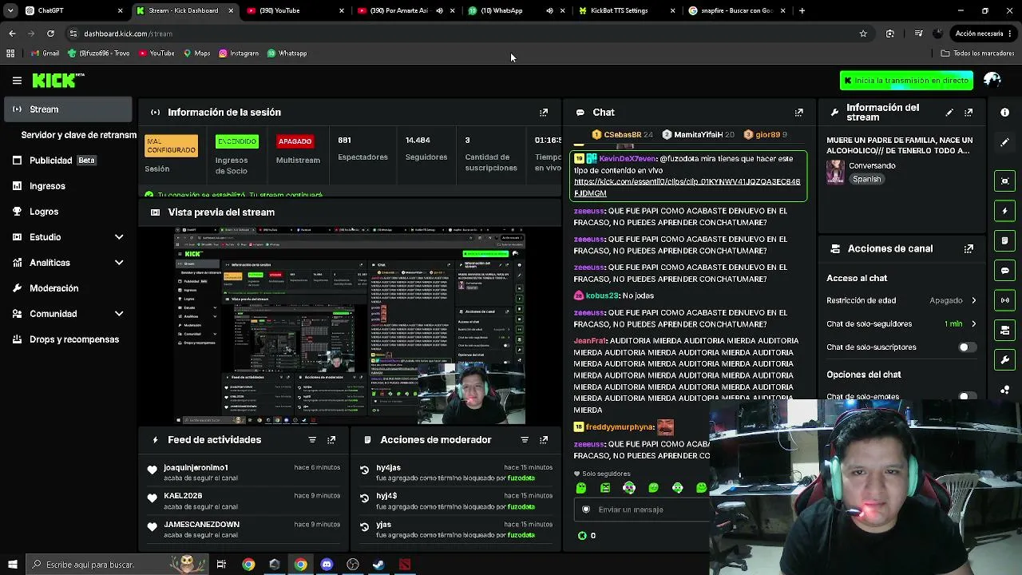The height and width of the screenshot is (575, 1022).
Task: Open the Gmail bookmark
Action: [x=45, y=54]
